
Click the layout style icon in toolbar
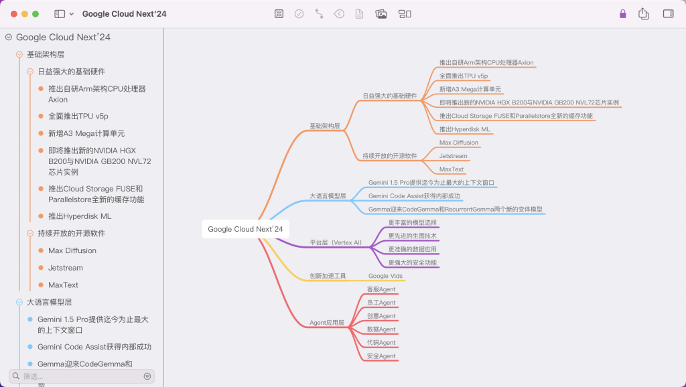[405, 14]
